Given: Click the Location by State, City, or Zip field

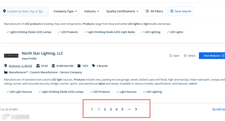Looking at the screenshot, I should pyautogui.click(x=24, y=11).
